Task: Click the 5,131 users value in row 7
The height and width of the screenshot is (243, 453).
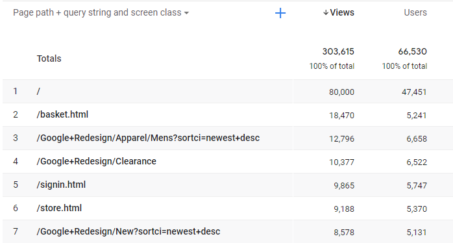Action: click(417, 233)
